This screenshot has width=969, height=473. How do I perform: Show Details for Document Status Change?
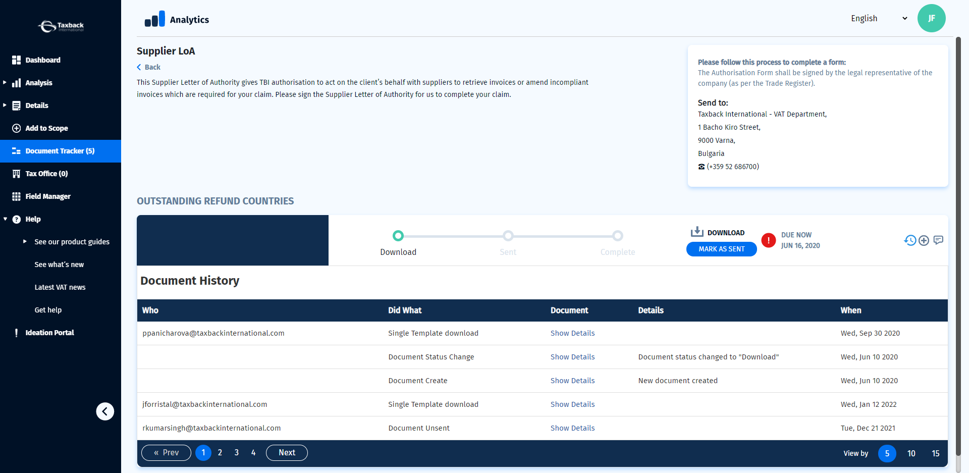572,357
